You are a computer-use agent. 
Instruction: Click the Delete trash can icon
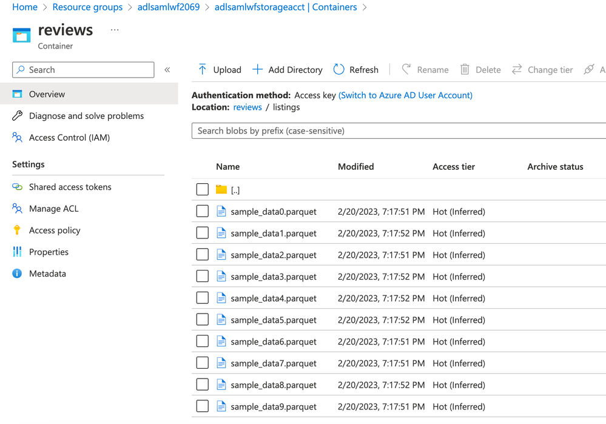[465, 70]
